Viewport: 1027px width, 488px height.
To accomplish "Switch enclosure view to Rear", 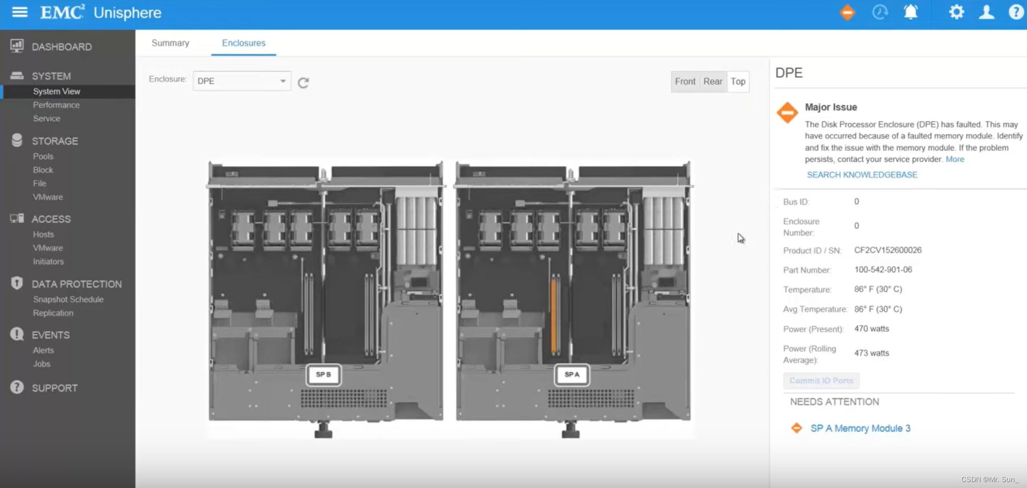I will pyautogui.click(x=712, y=81).
